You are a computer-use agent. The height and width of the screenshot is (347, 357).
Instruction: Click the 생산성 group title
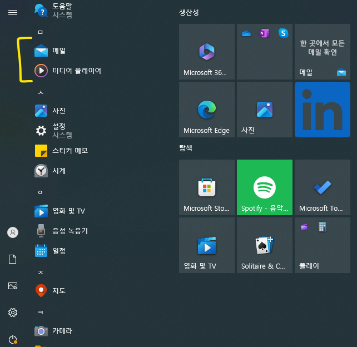(x=189, y=13)
